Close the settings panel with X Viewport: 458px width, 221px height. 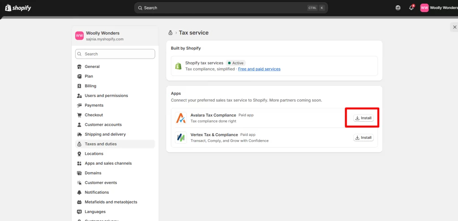(454, 27)
